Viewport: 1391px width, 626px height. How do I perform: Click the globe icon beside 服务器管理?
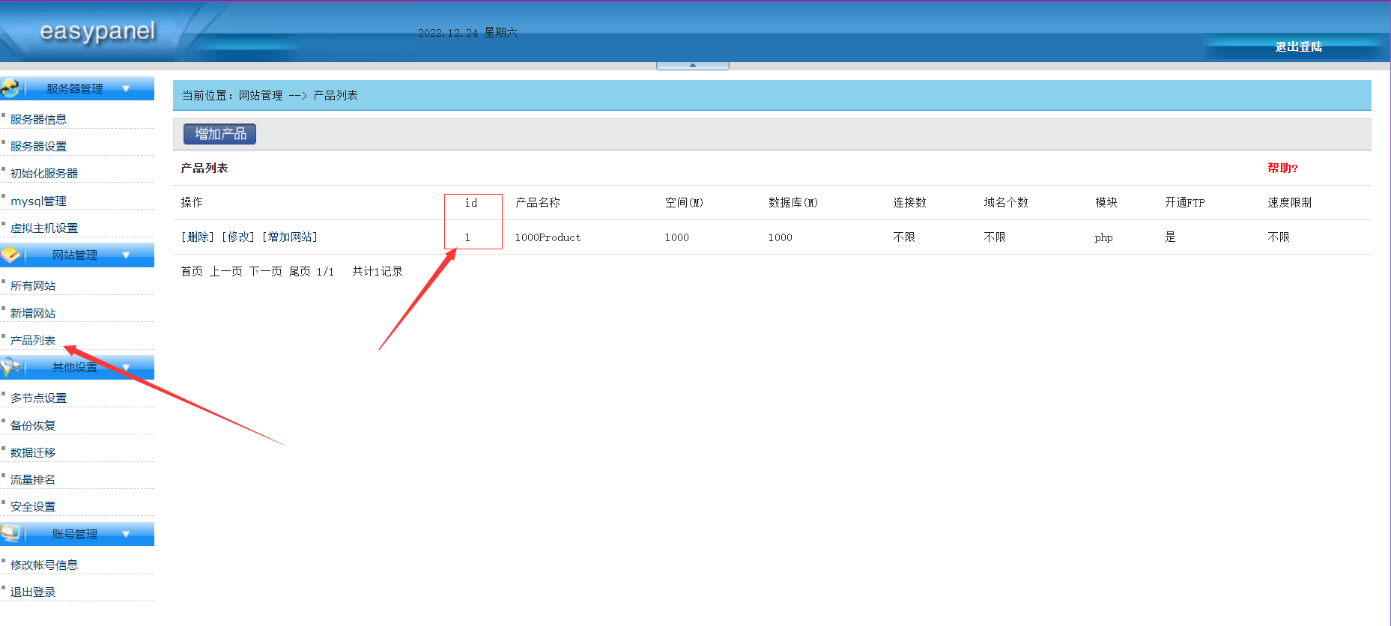(x=10, y=88)
